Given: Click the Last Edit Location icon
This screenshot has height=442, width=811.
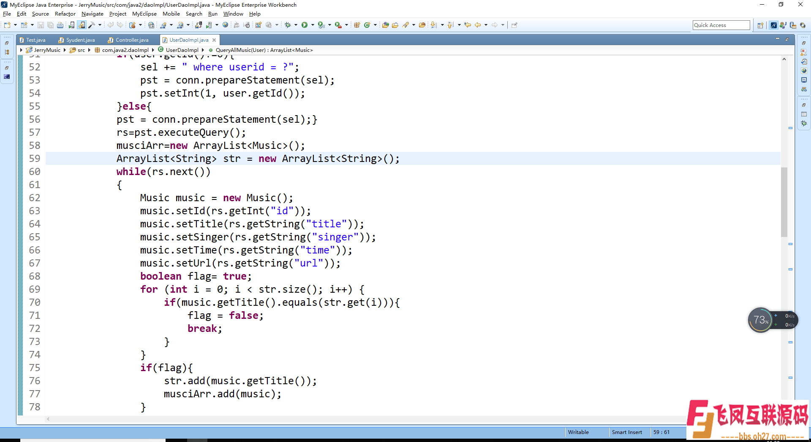Looking at the screenshot, I should point(468,25).
